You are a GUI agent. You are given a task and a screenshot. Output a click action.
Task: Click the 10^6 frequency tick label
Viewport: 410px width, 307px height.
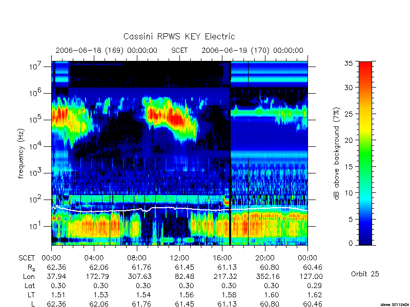tap(36, 93)
